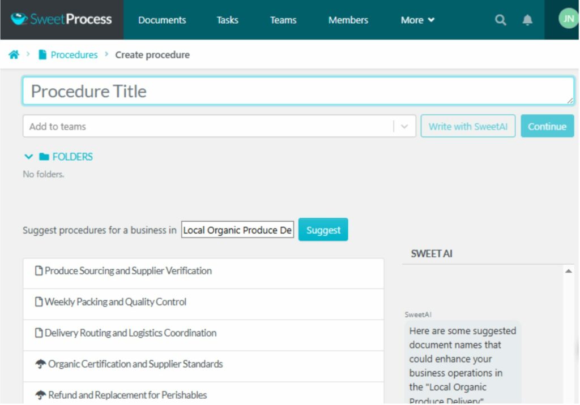Collapse the FOLDERS section chevron
Viewport: 580px width, 405px height.
(28, 157)
